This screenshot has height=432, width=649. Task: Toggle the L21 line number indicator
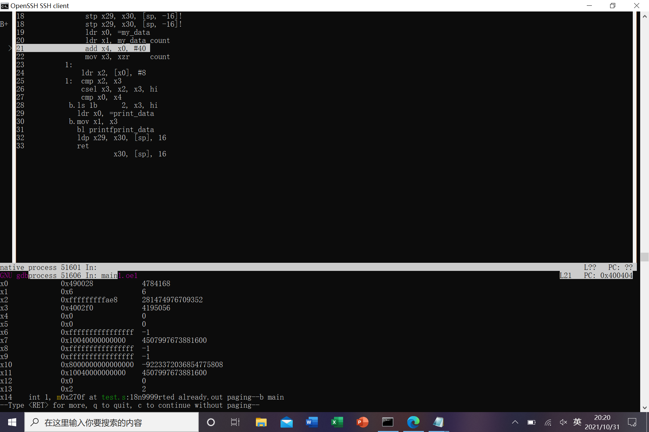(566, 275)
